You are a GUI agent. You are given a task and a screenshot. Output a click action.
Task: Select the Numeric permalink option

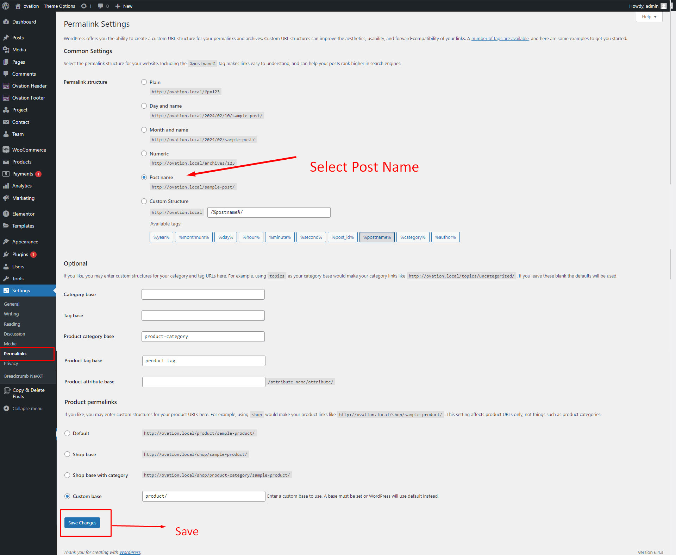point(144,153)
